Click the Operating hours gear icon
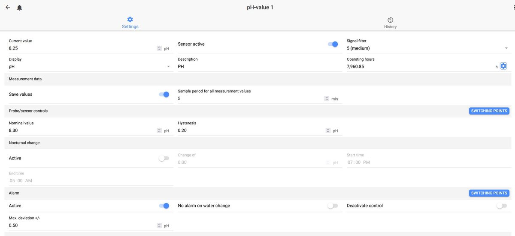 click(x=503, y=66)
